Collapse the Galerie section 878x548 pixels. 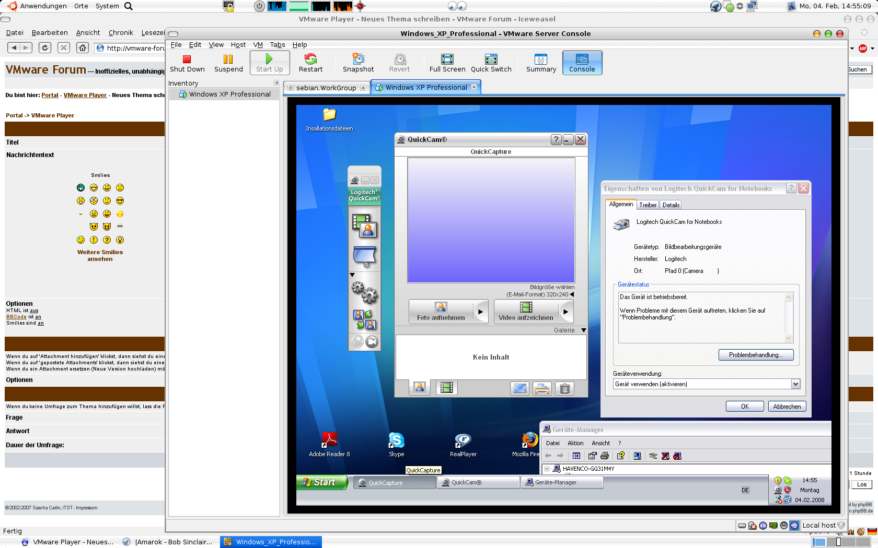(584, 330)
